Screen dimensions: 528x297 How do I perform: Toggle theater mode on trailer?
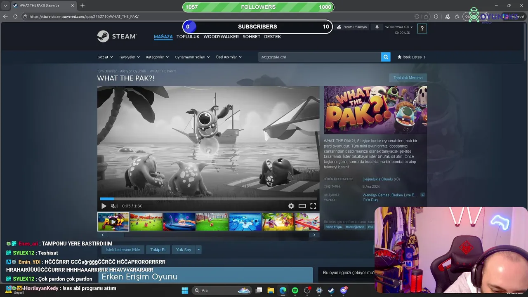coord(302,206)
